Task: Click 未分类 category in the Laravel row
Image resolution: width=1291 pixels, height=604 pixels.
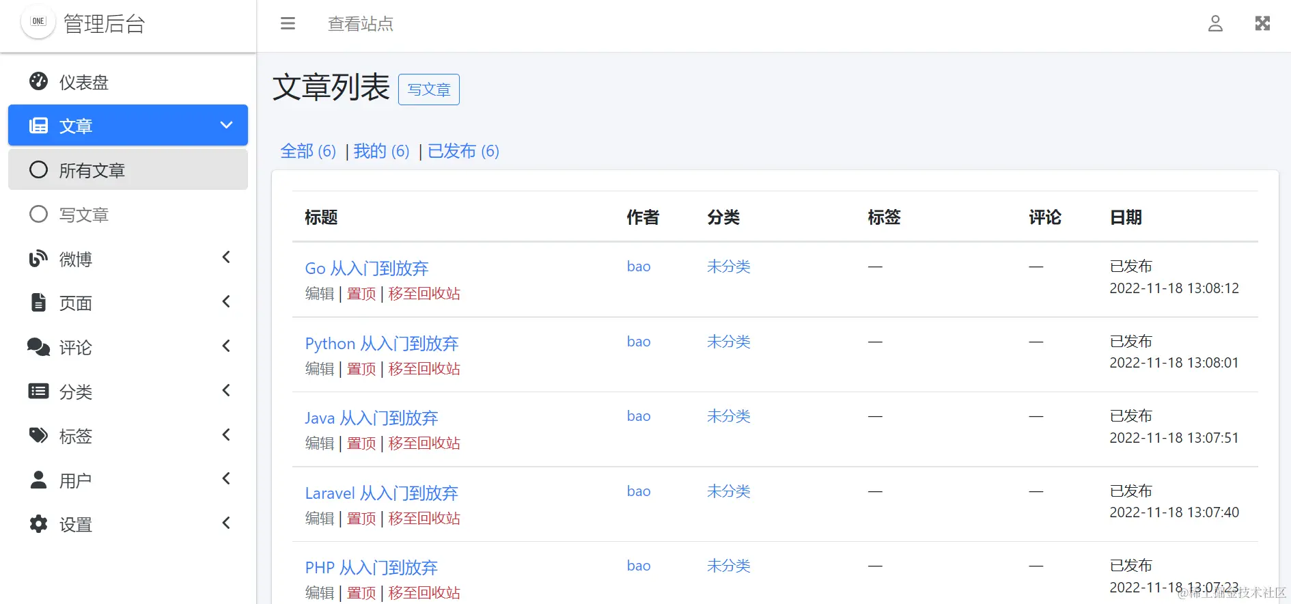Action: (x=729, y=491)
